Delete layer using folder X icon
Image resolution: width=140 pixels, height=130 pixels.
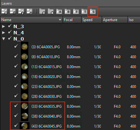point(51,11)
